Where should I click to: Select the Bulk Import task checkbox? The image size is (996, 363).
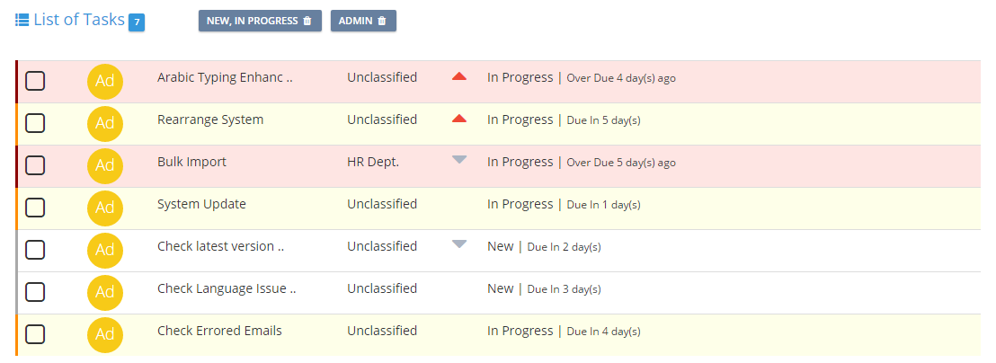click(x=35, y=165)
